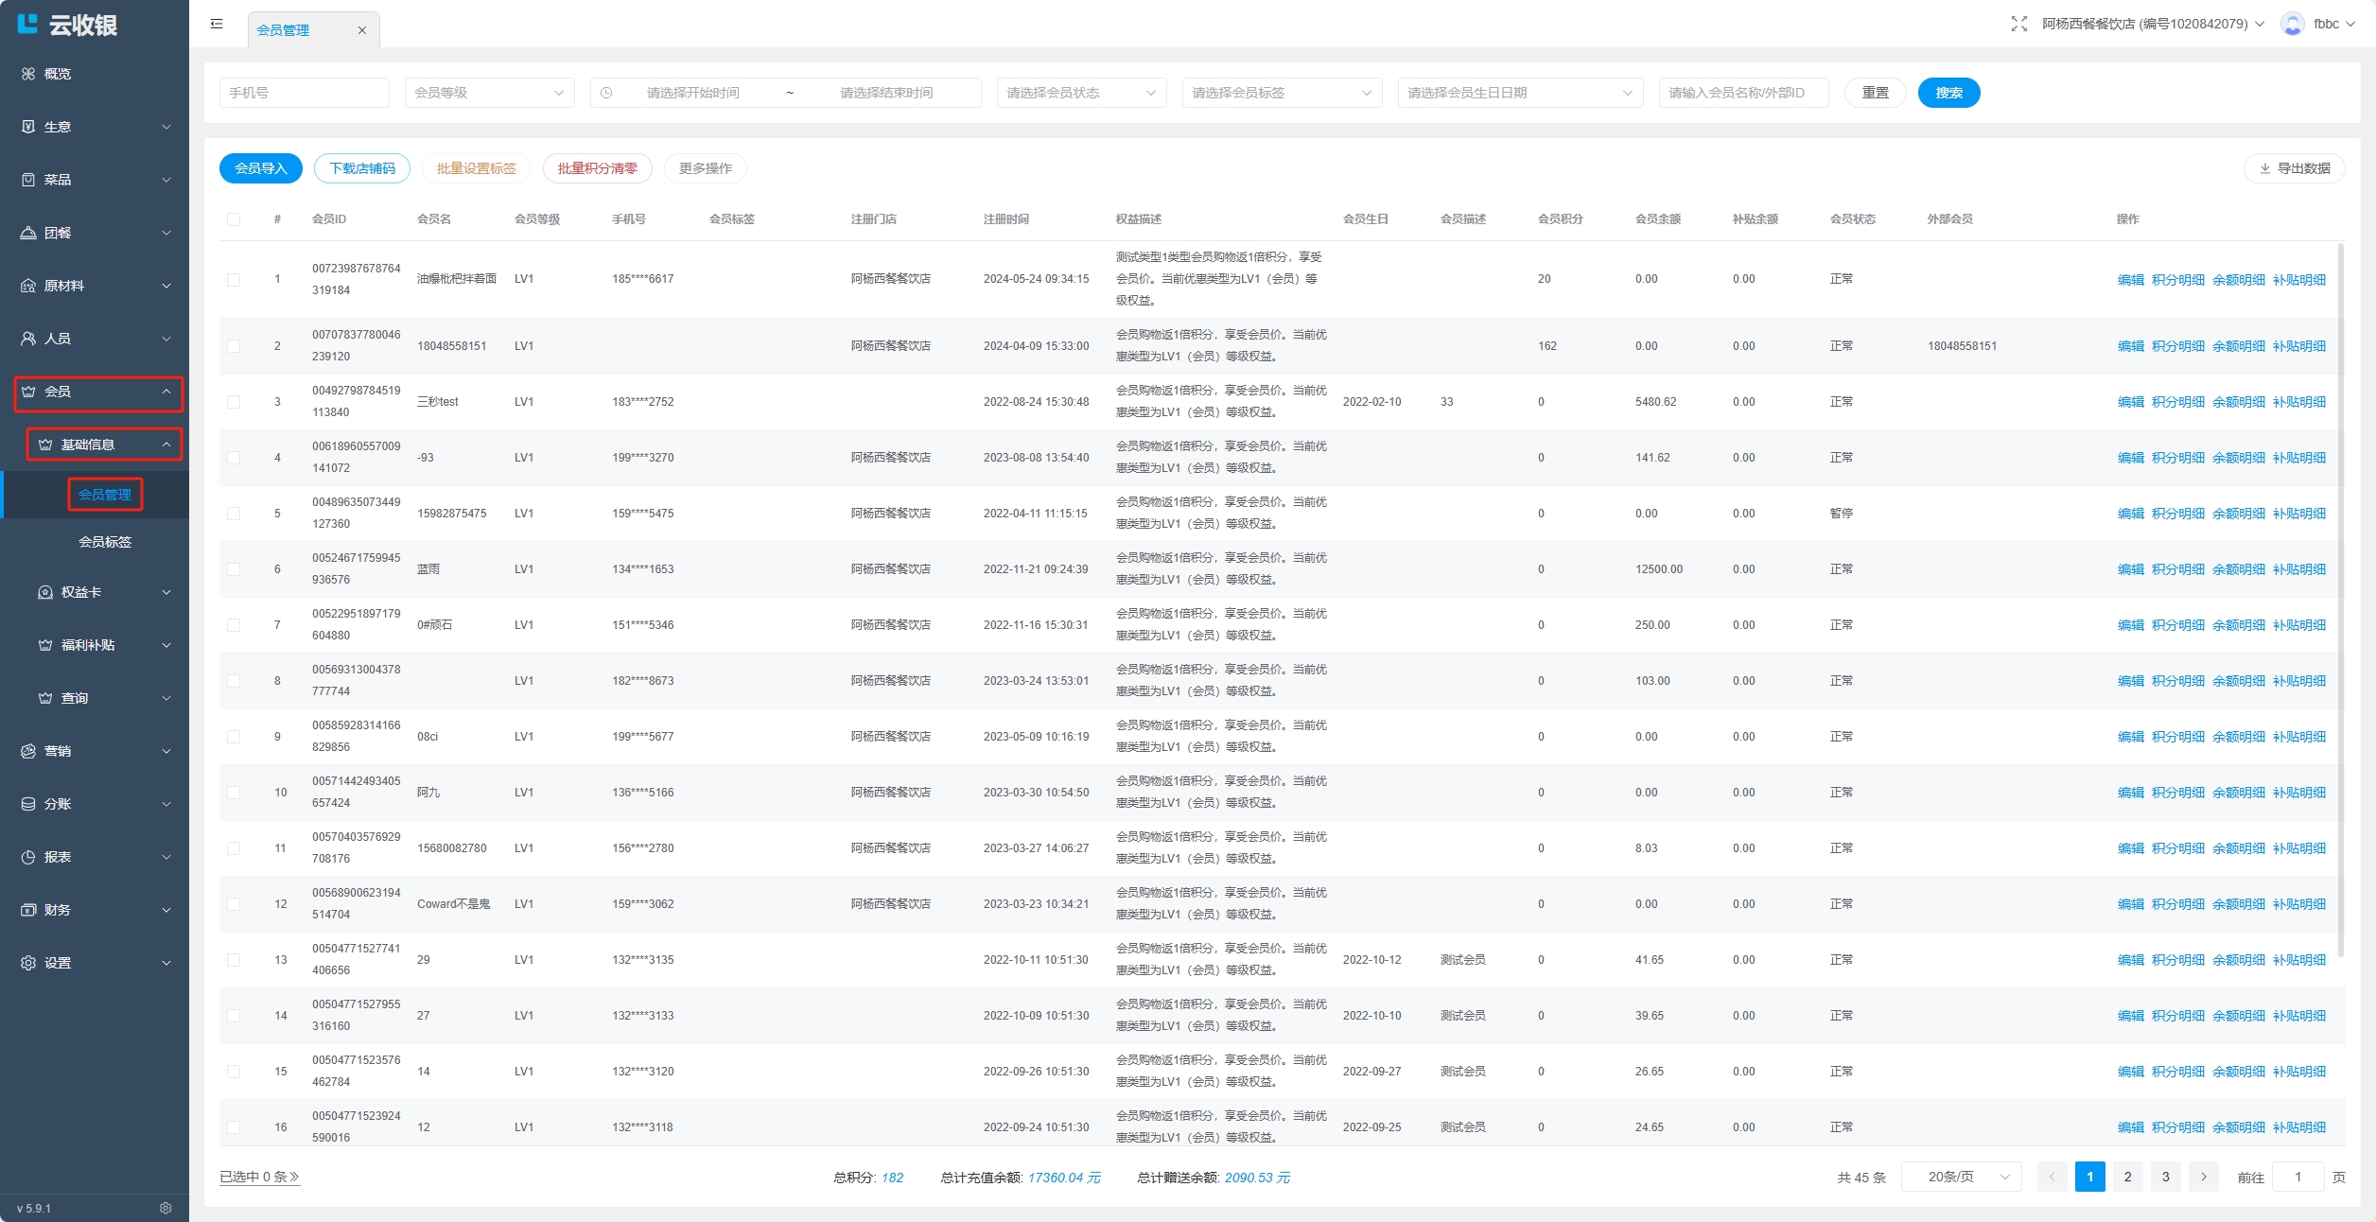The height and width of the screenshot is (1222, 2376).
Task: Select 会员标签 in the sidebar
Action: coord(105,542)
